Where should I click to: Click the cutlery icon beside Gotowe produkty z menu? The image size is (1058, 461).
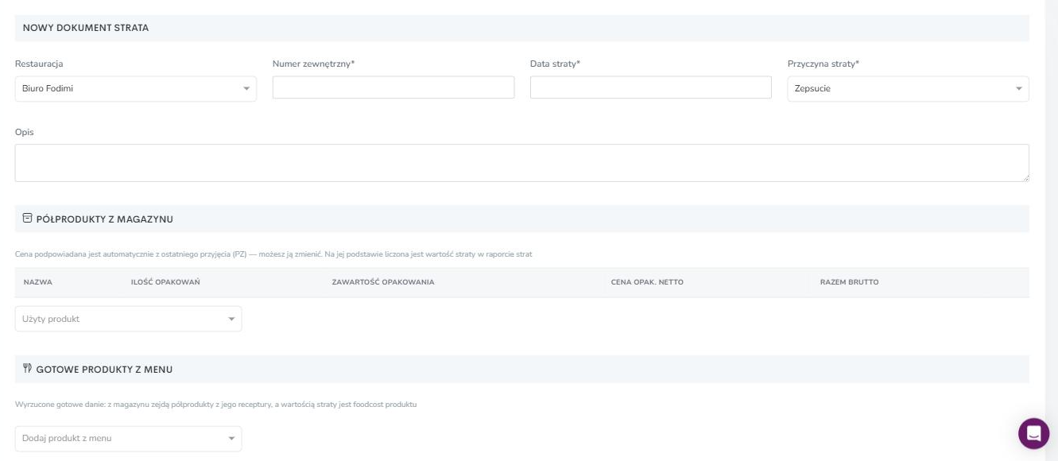coord(27,369)
